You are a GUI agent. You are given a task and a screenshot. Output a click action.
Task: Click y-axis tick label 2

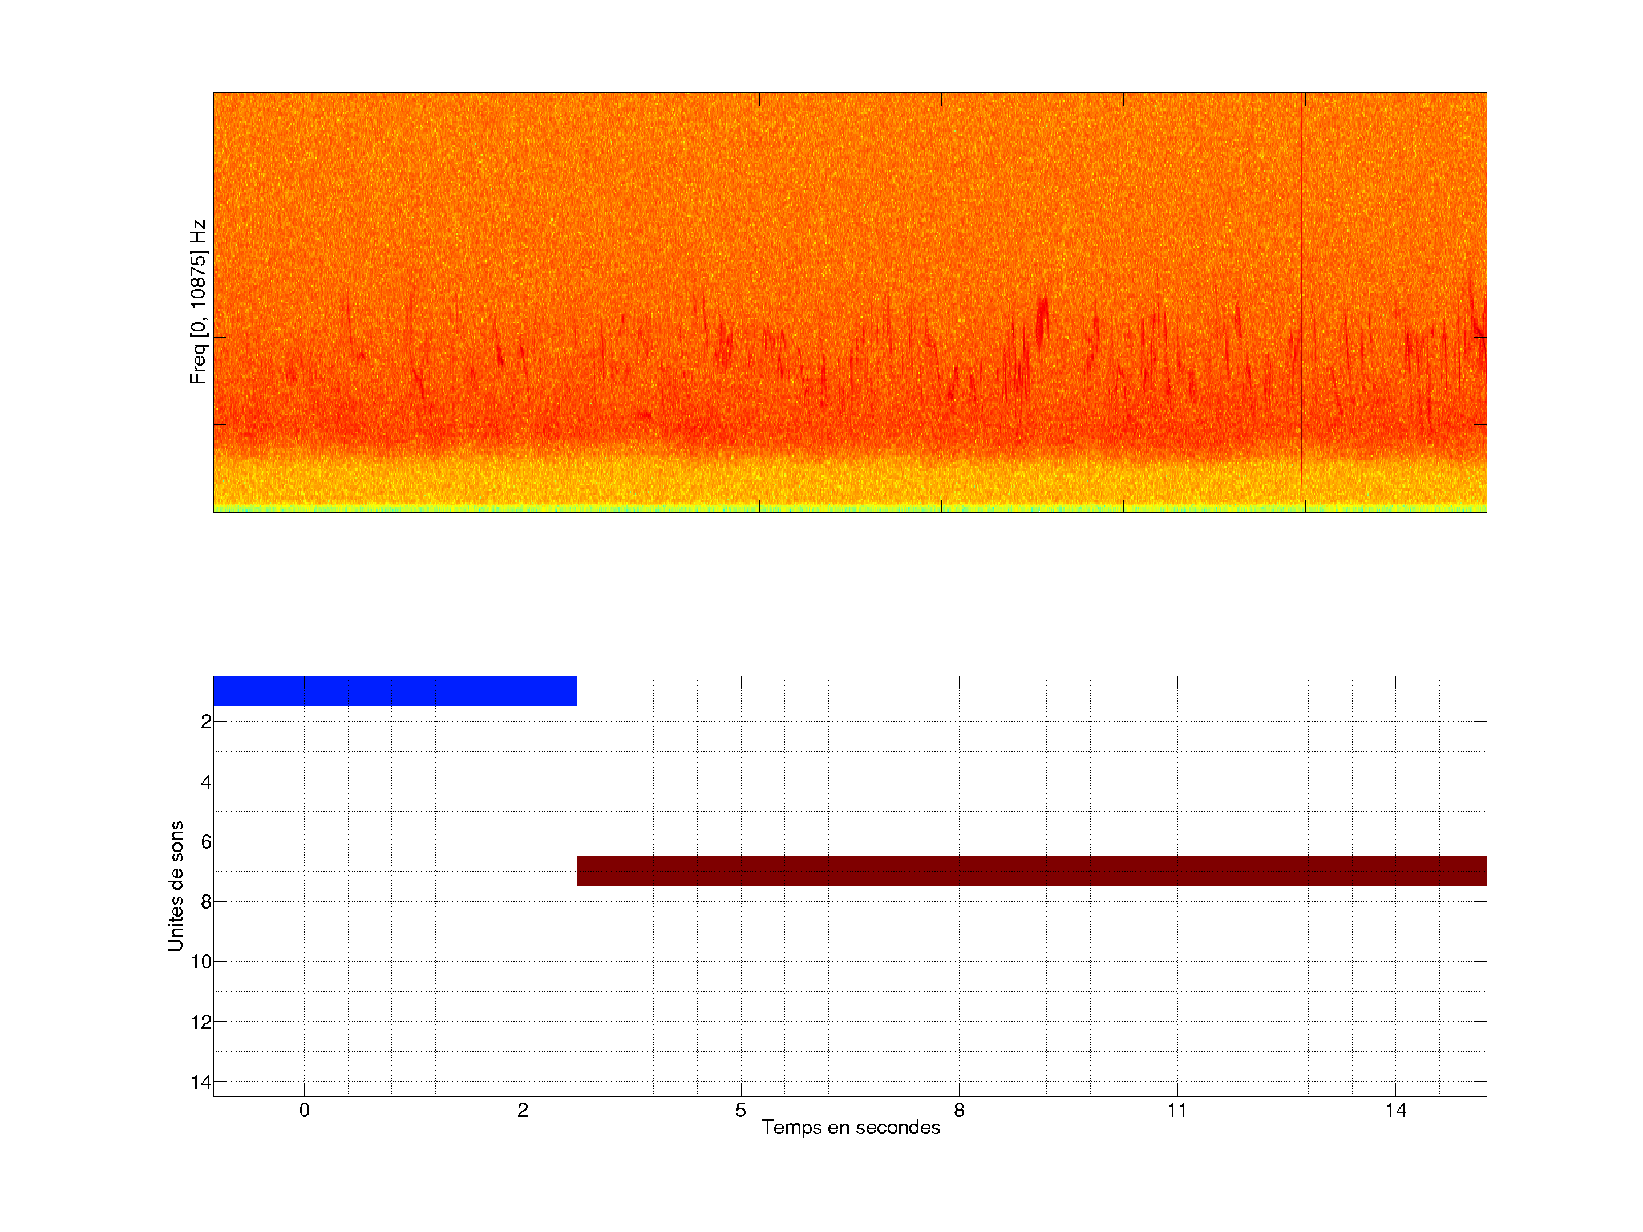(206, 722)
